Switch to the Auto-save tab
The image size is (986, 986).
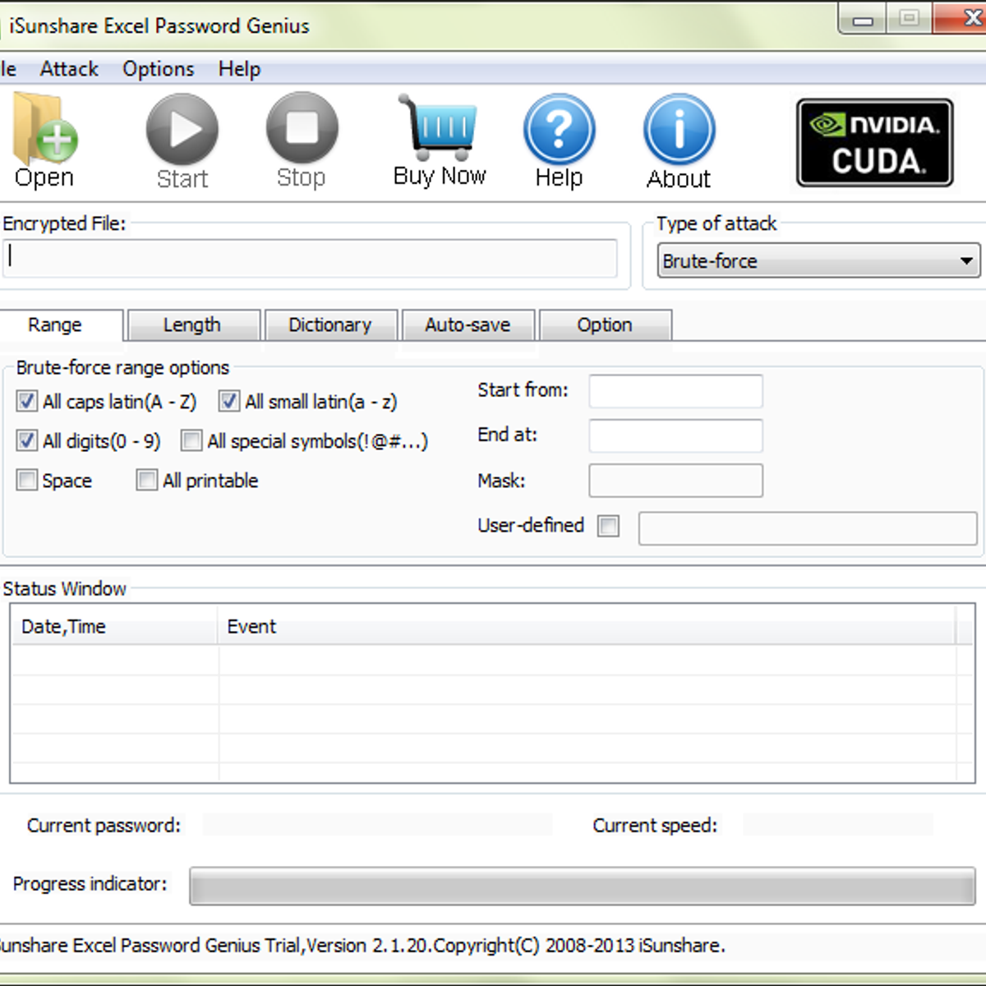pyautogui.click(x=468, y=325)
